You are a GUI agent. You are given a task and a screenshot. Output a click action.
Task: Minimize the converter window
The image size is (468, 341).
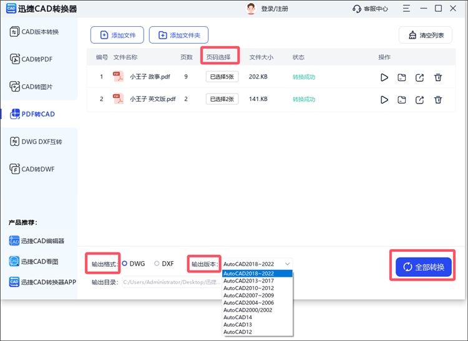[x=424, y=8]
